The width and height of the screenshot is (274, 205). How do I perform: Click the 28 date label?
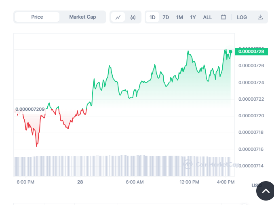80,182
